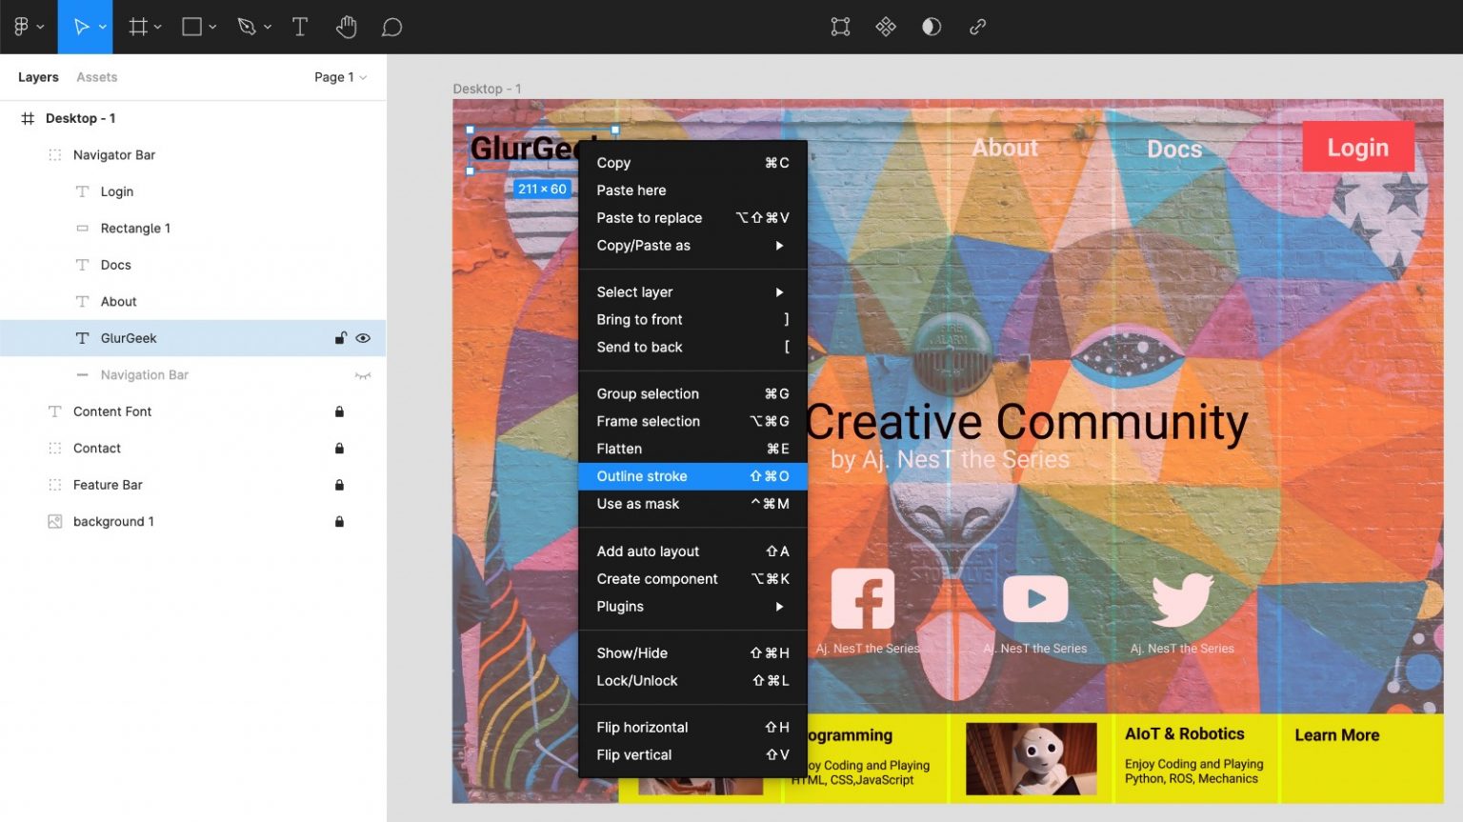Viewport: 1463px width, 822px height.
Task: Select the Comment tool
Action: 391,27
